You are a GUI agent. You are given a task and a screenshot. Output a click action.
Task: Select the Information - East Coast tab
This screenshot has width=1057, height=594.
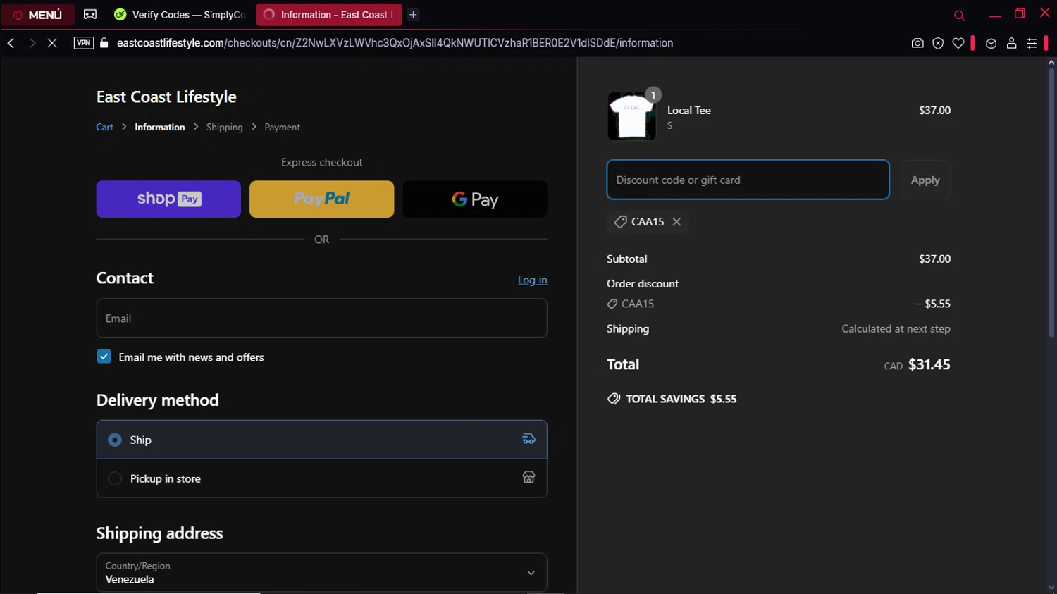(328, 15)
